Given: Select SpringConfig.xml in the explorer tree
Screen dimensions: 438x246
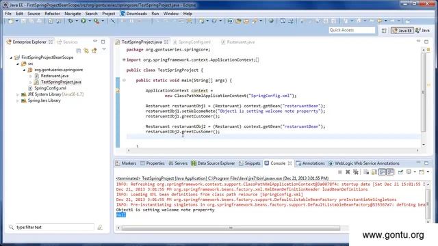Looking at the screenshot, I should [x=50, y=88].
